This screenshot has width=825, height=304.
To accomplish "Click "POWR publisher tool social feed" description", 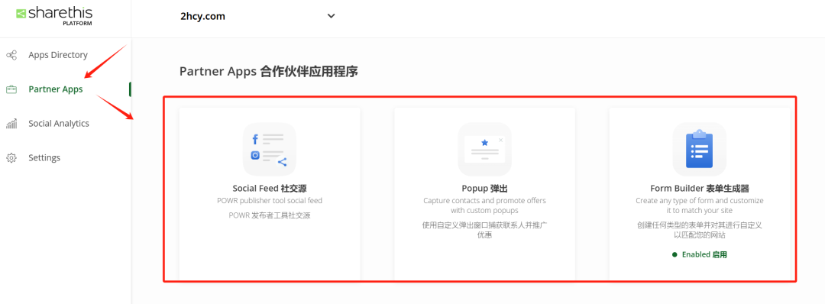I will [270, 201].
